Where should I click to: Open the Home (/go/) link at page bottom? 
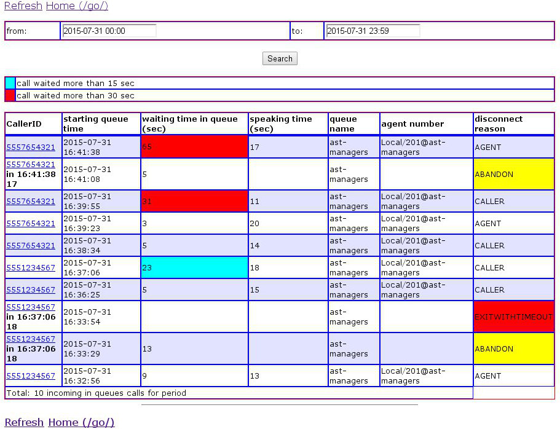(81, 422)
